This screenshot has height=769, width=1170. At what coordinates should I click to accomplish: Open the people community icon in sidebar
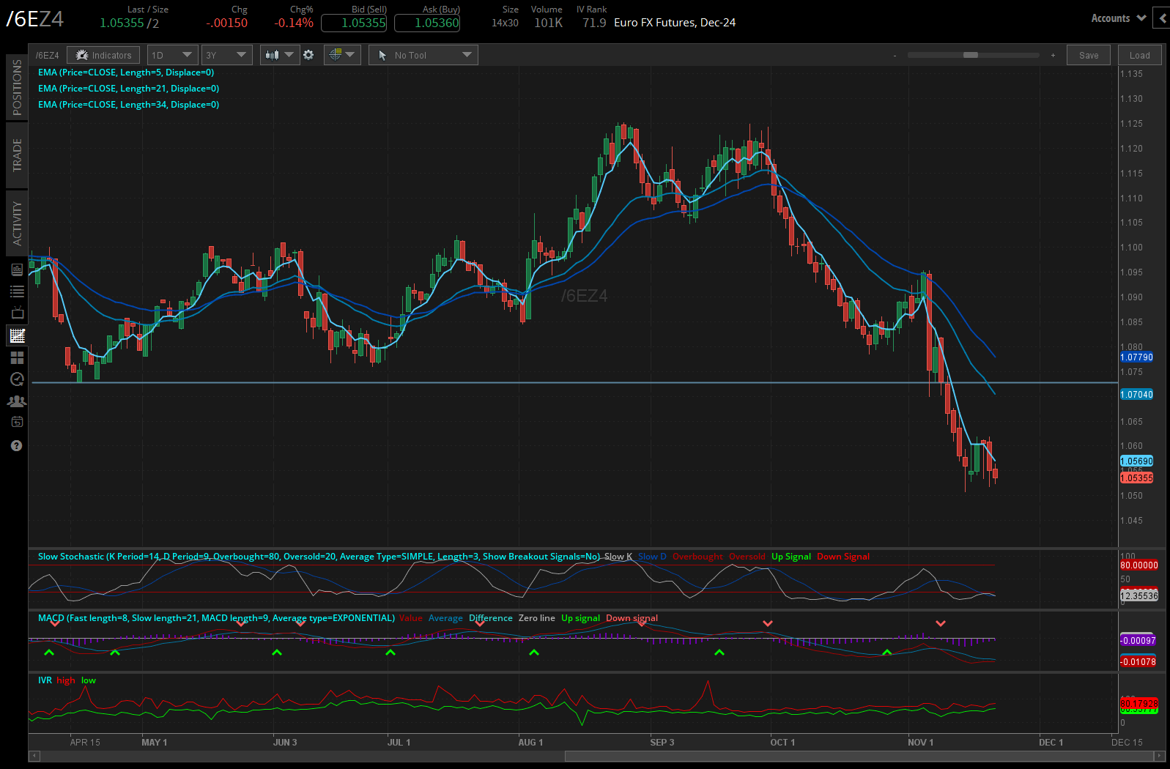click(17, 401)
